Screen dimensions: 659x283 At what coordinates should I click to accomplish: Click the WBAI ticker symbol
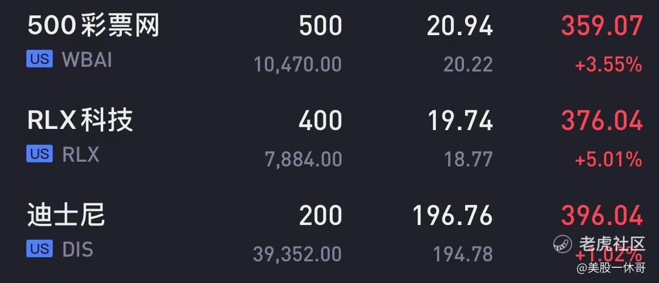tap(87, 60)
